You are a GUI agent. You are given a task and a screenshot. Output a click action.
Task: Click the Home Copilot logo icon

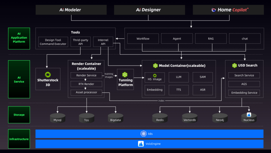[x=214, y=10]
